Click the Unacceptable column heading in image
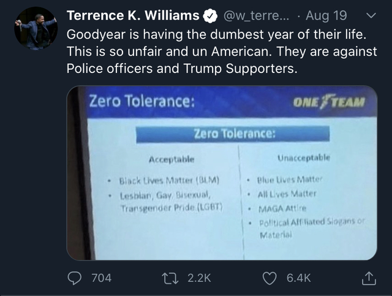 pyautogui.click(x=303, y=157)
